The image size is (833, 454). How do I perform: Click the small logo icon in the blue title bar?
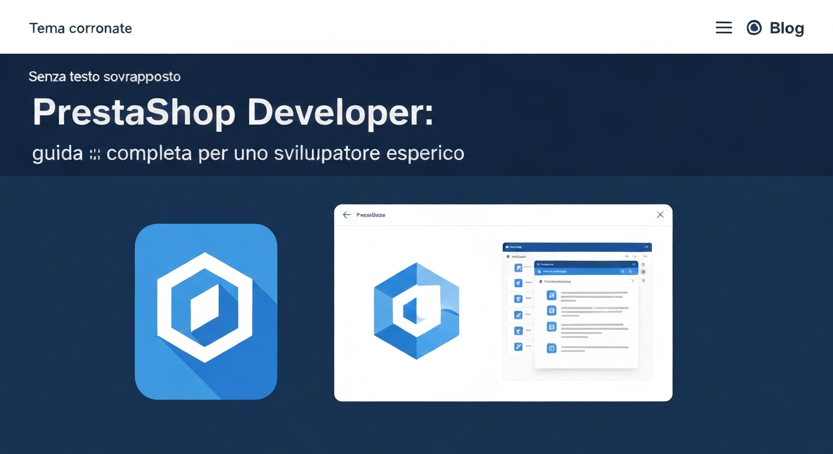coord(507,247)
